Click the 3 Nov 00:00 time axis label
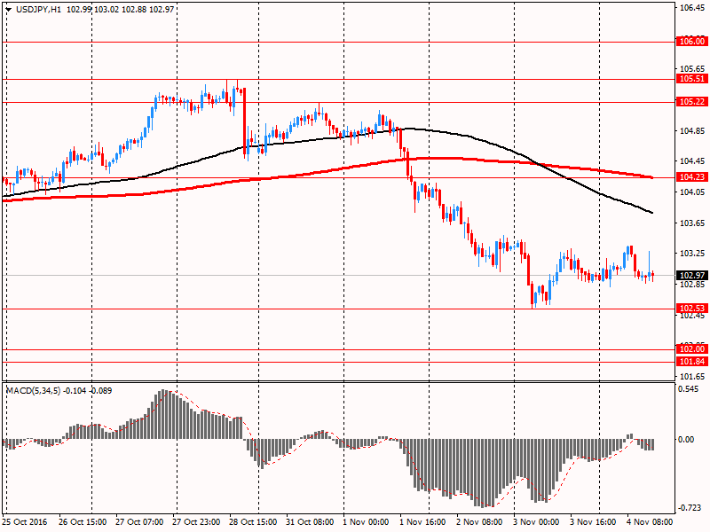 point(536,522)
